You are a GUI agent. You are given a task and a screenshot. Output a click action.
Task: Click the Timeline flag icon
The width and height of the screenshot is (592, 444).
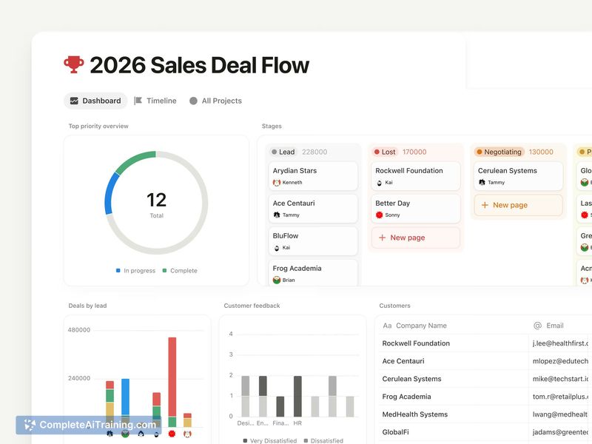coord(138,101)
